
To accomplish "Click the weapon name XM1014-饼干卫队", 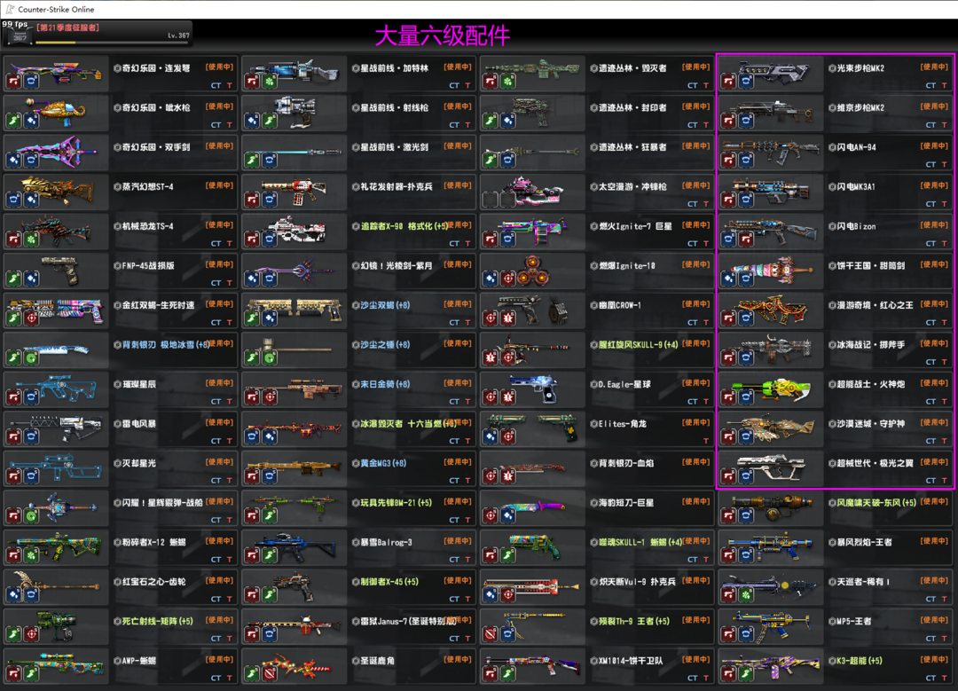I will [x=630, y=661].
